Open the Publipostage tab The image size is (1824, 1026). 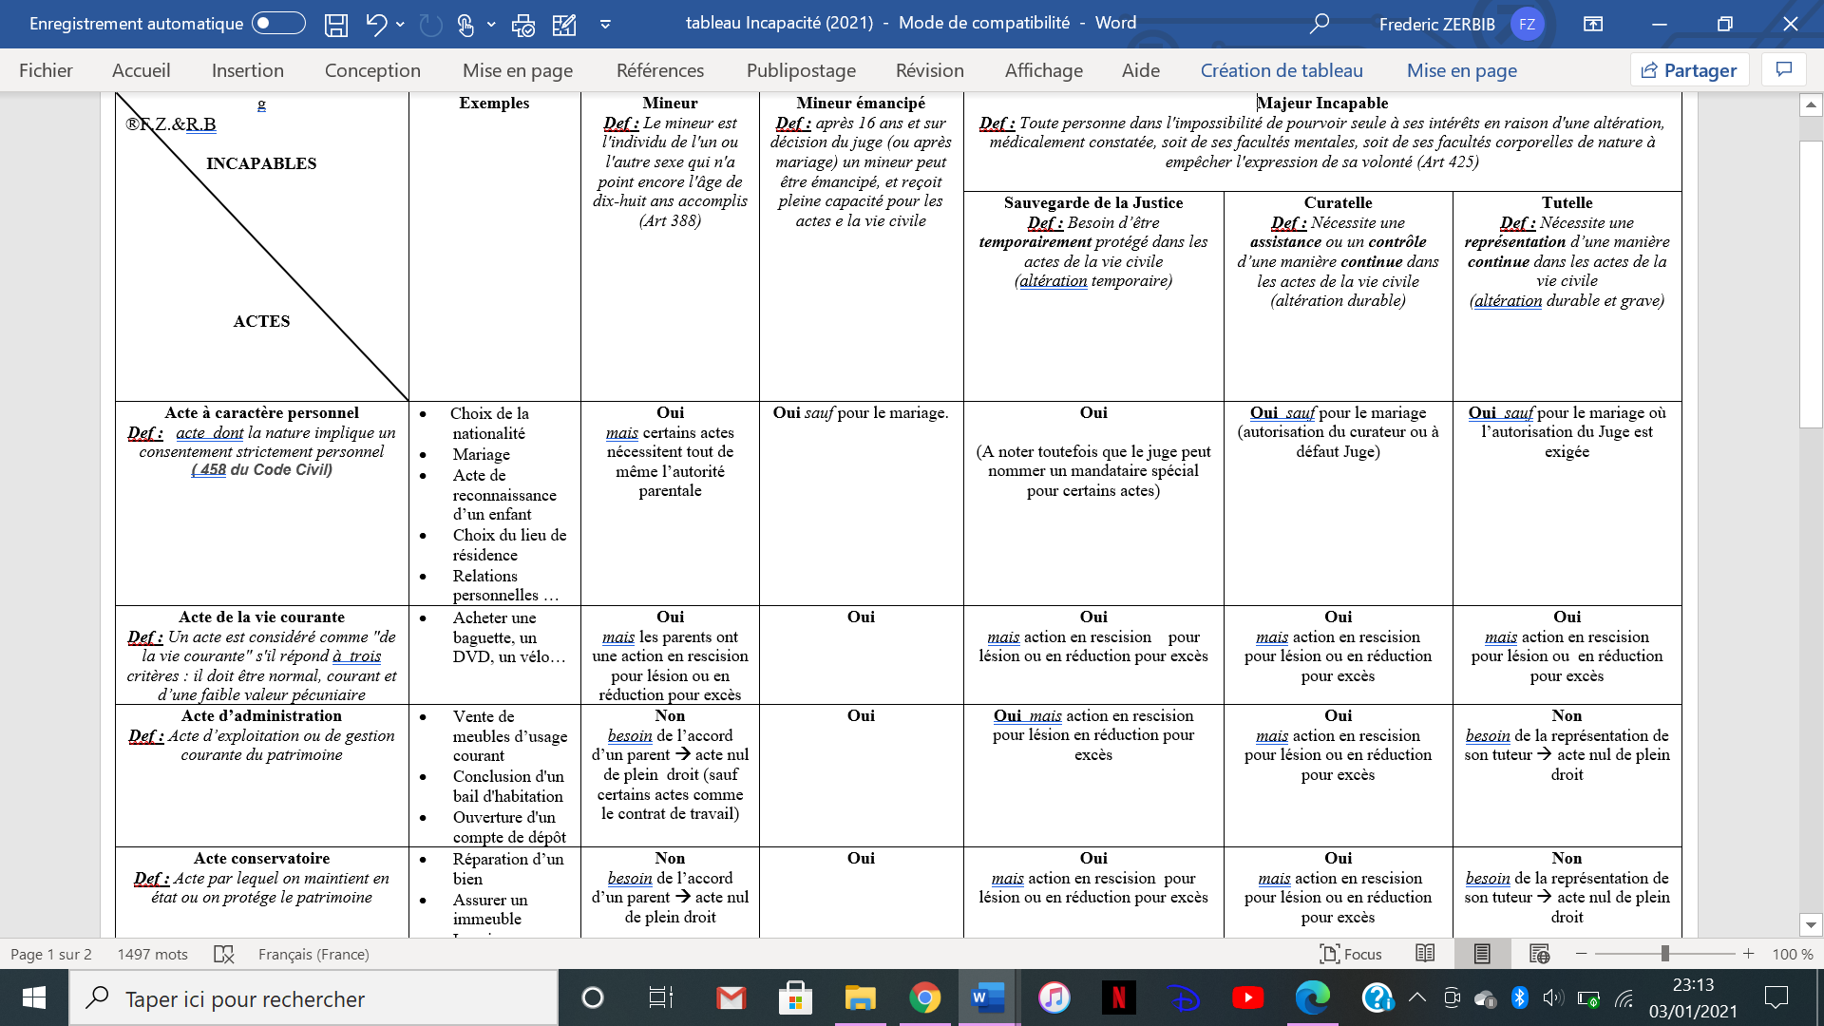click(801, 70)
